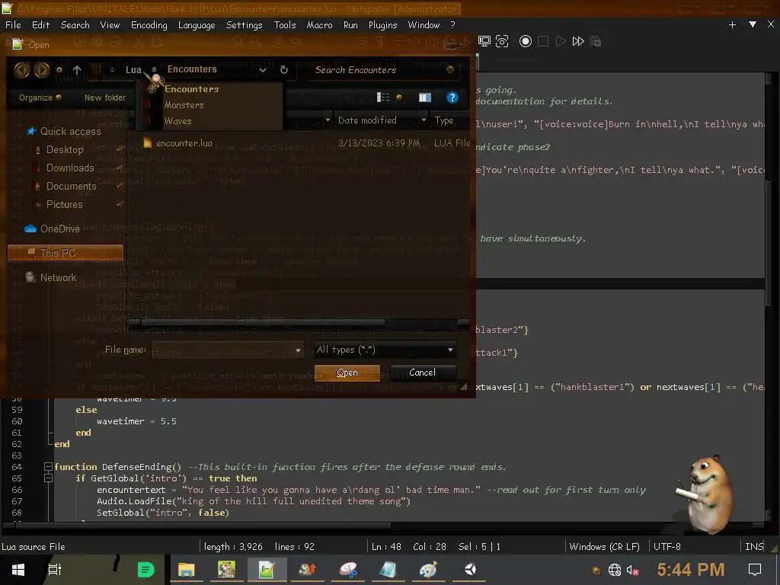Open the File name combo box dropdown
780x585 pixels.
coord(298,350)
